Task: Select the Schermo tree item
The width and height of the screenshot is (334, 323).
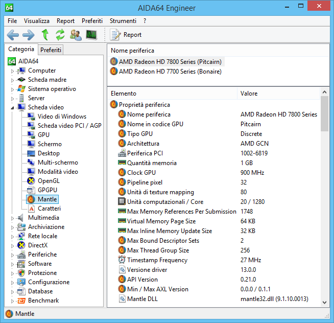Action: click(50, 144)
